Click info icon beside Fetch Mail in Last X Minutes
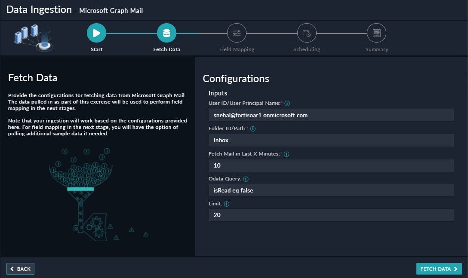Image resolution: width=468 pixels, height=278 pixels. click(286, 154)
